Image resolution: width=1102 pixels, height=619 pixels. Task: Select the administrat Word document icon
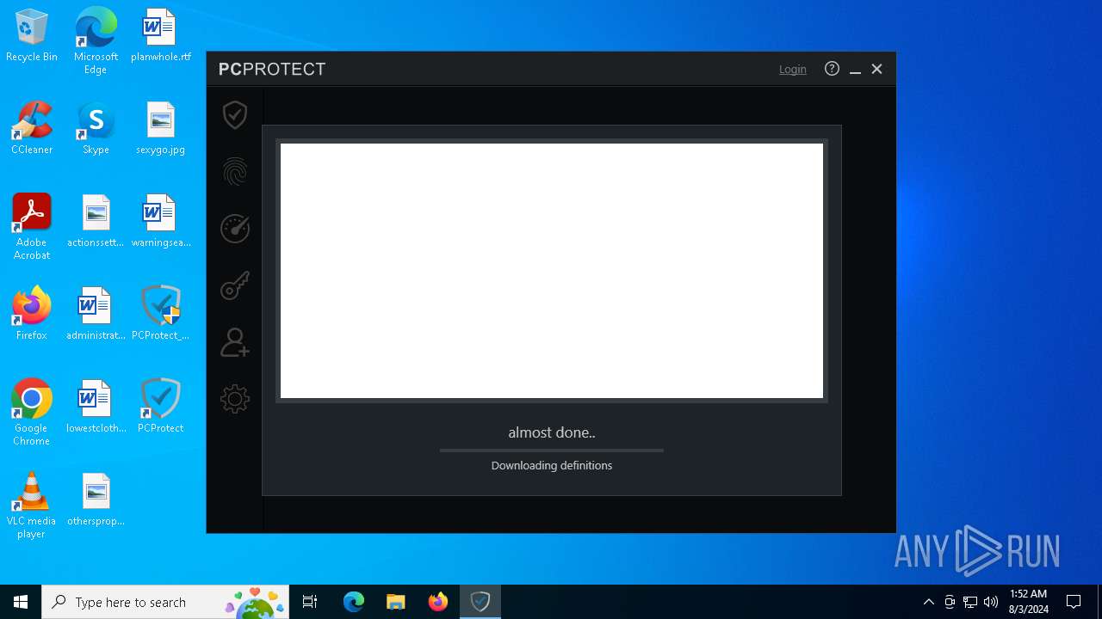pos(96,314)
